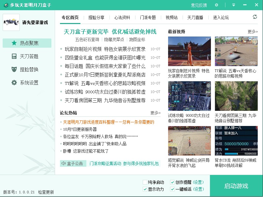Select 热点聚焦 star sidebar item

pyautogui.click(x=27, y=43)
